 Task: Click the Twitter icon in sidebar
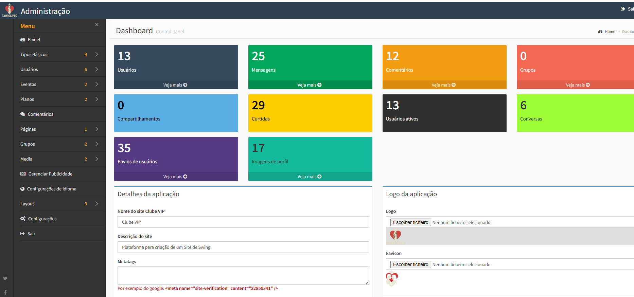(5, 278)
